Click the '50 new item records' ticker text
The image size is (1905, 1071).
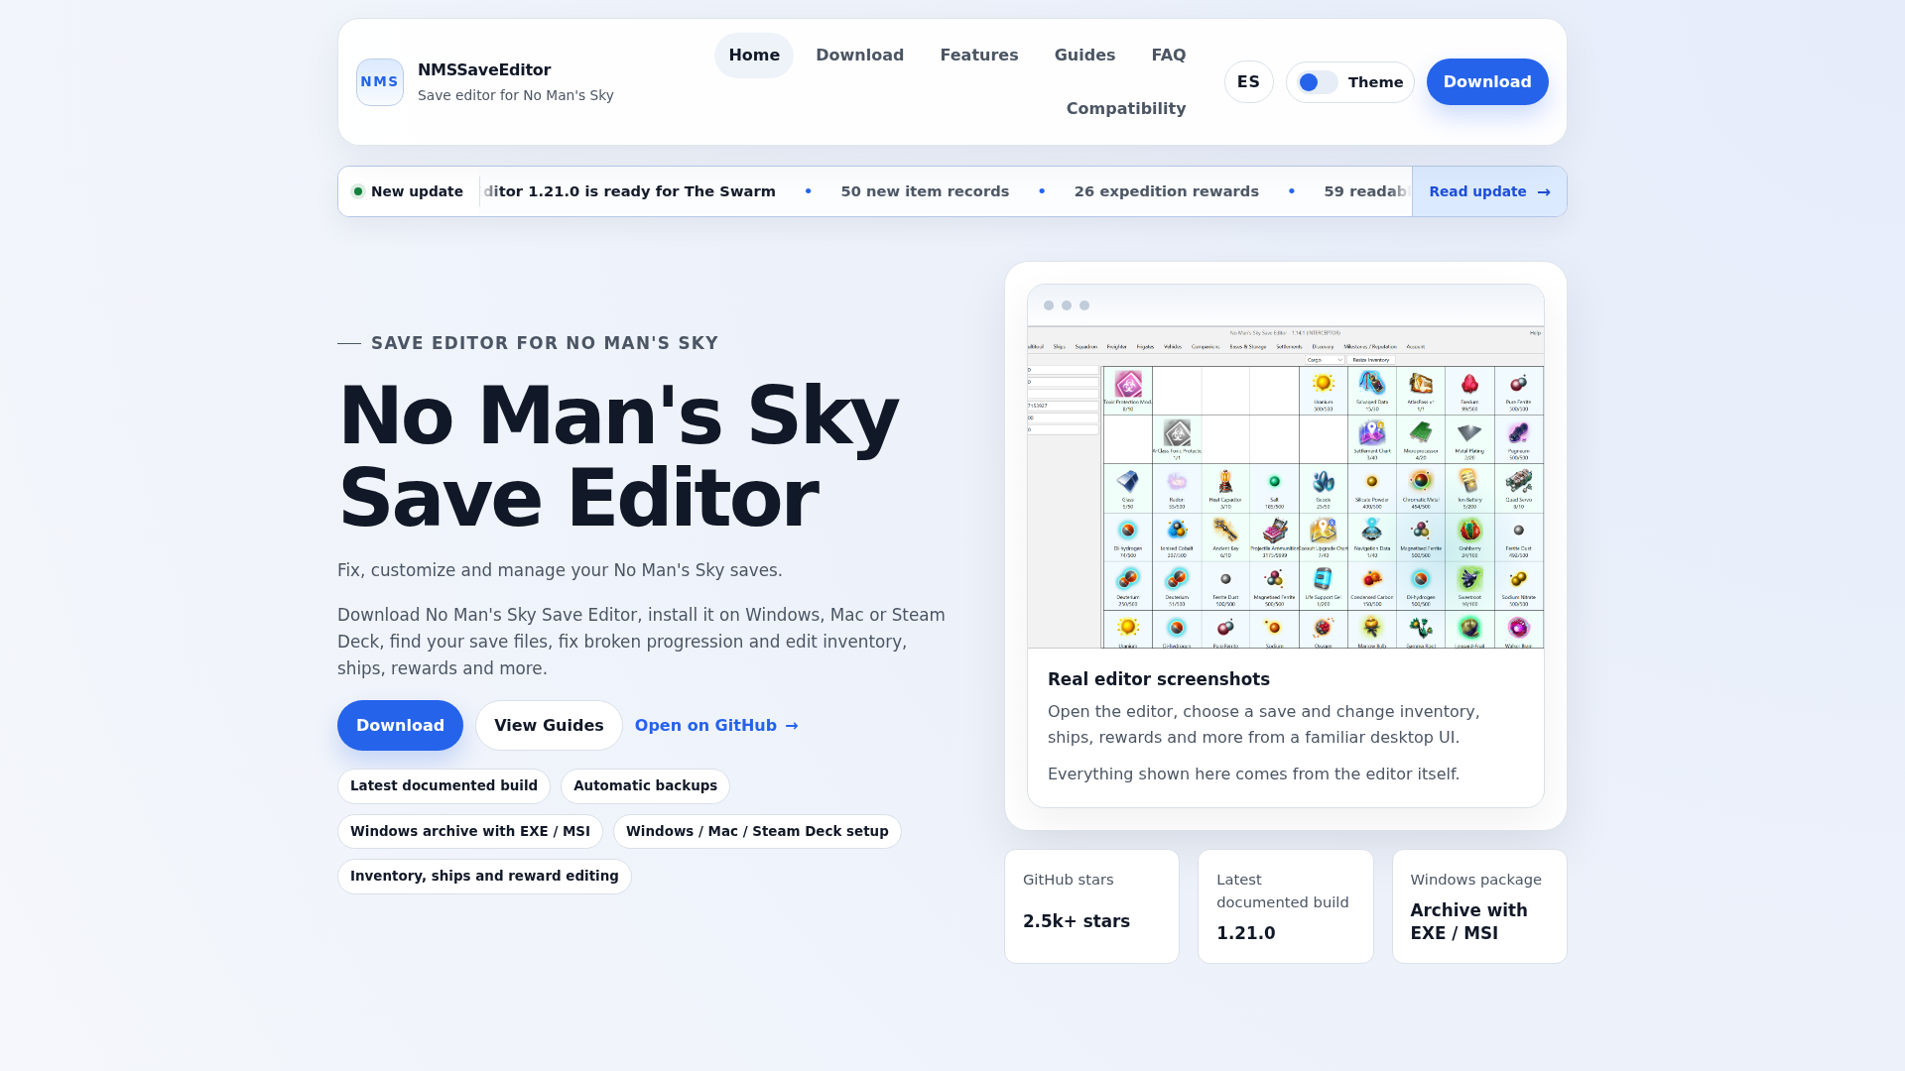tap(925, 192)
